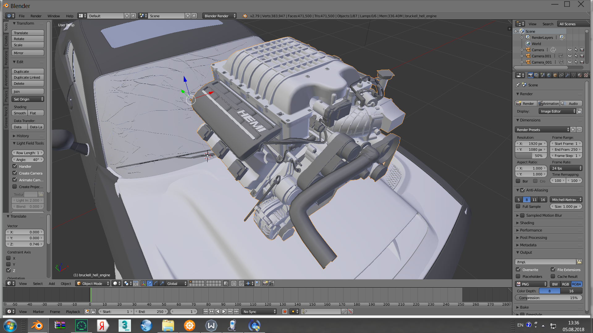593x333 pixels.
Task: Toggle renderability for Camera_001
Action: 582,62
